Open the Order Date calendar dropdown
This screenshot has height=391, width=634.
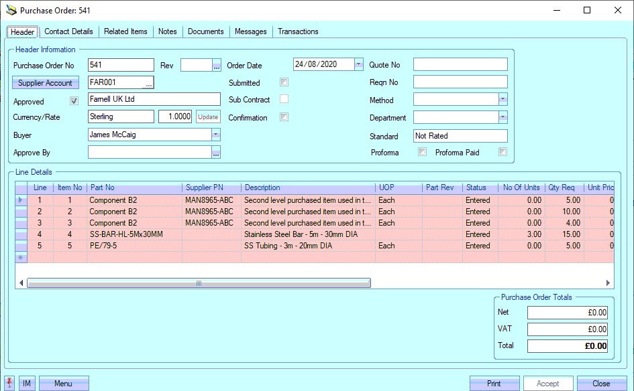pos(358,65)
